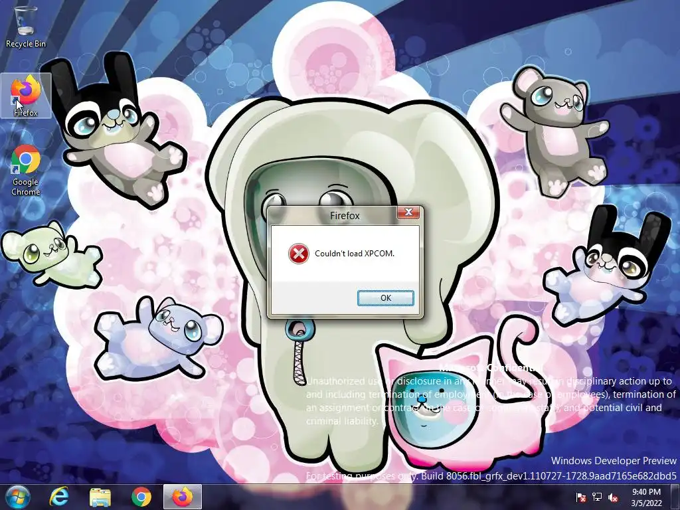Select the Google Chrome desktop shortcut
The image size is (680, 510).
[26, 171]
